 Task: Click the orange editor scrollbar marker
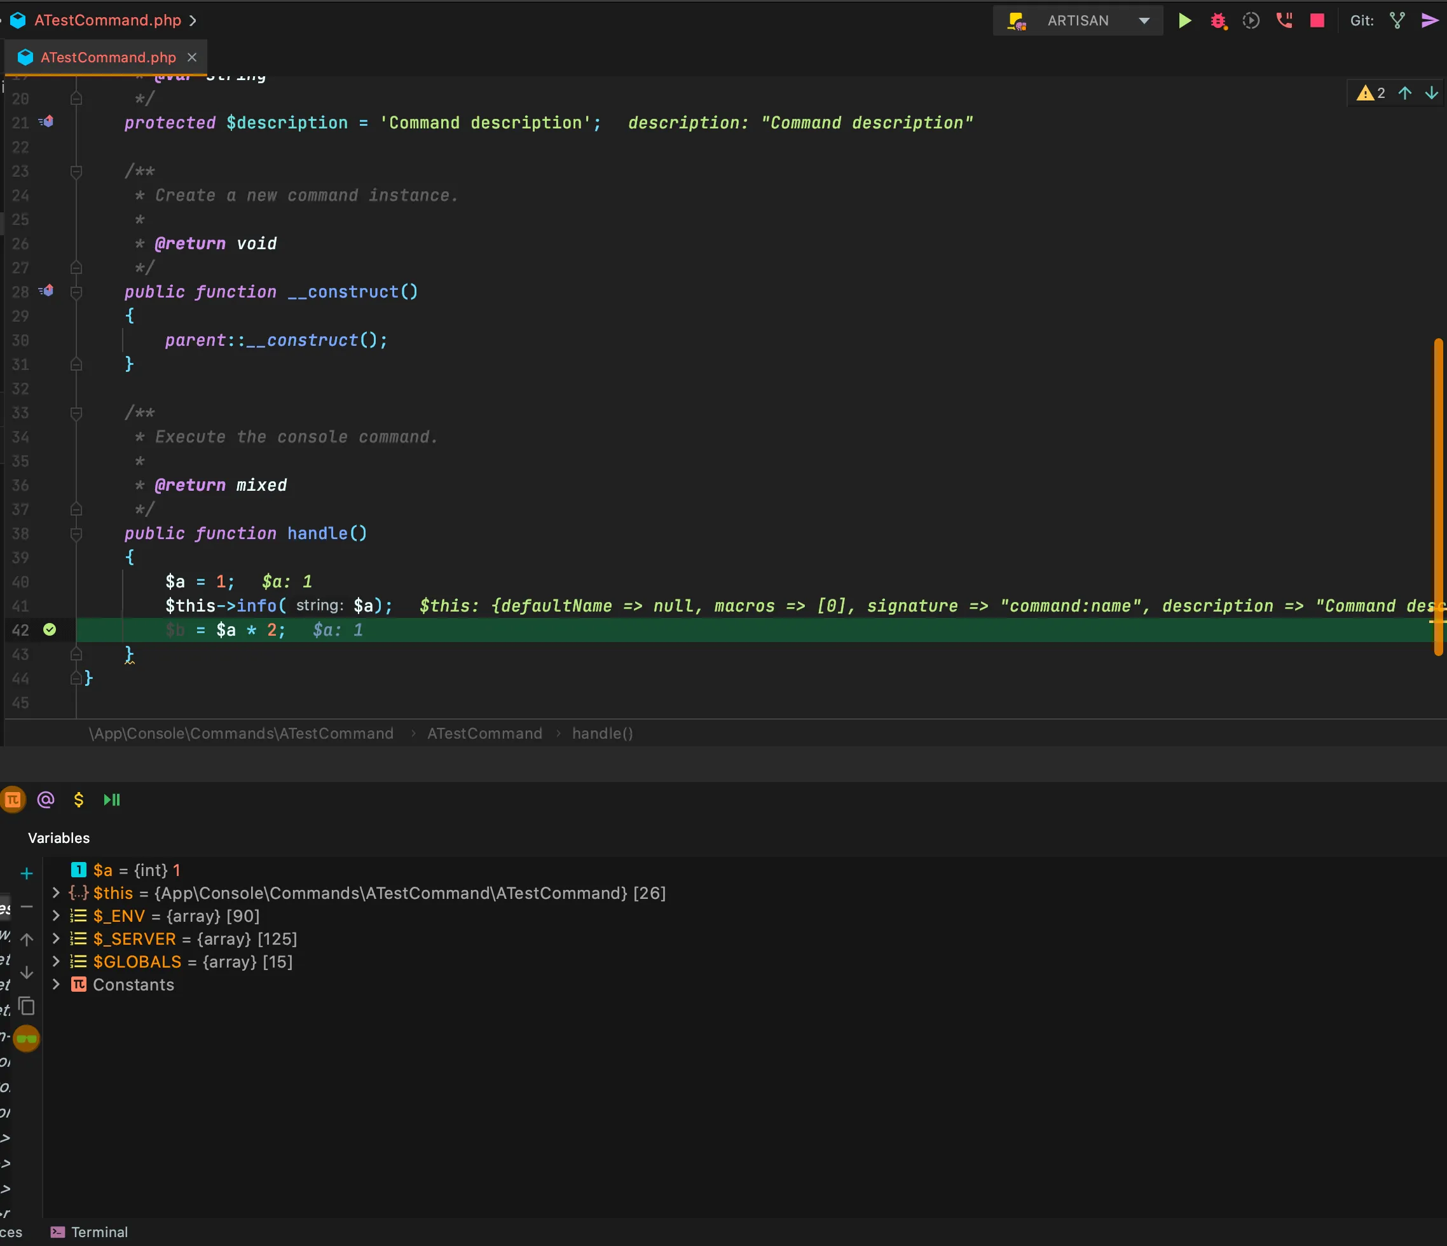pyautogui.click(x=1438, y=496)
